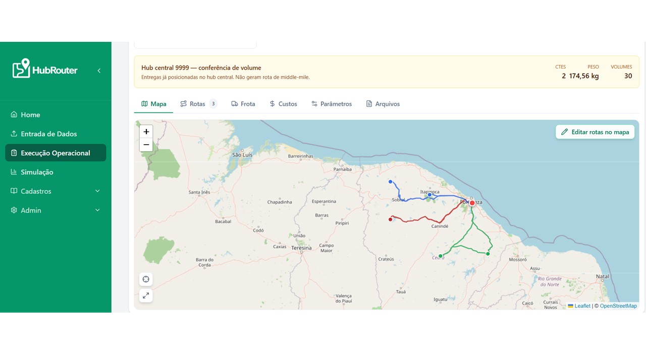The image size is (646, 363).
Task: Click the red hub marker at Fortaleza
Action: (x=472, y=203)
